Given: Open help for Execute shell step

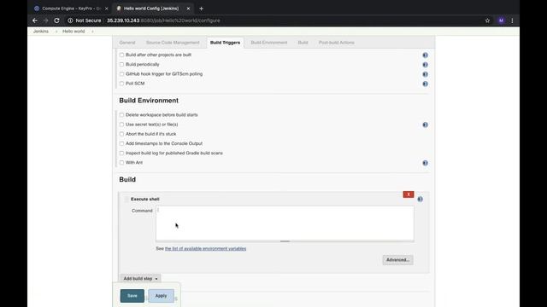Looking at the screenshot, I should pos(420,199).
